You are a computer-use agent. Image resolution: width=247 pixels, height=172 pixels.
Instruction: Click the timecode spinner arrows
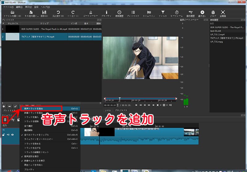point(117,105)
